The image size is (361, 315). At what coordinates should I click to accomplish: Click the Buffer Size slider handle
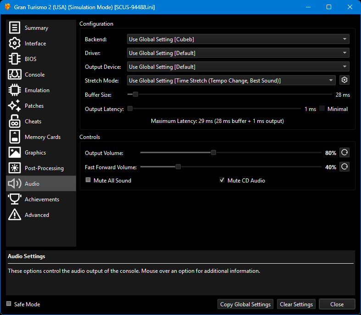coord(135,95)
